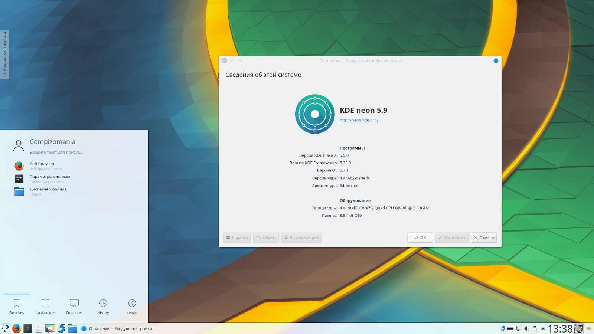Open the History section of the launcher
The width and height of the screenshot is (594, 334).
103,306
